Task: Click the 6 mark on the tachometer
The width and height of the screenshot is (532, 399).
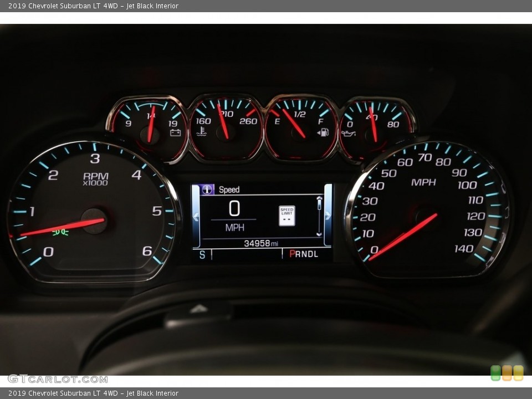Action: point(147,251)
